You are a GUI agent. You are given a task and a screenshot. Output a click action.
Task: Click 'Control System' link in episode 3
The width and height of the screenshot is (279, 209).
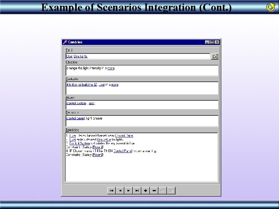coord(79,143)
